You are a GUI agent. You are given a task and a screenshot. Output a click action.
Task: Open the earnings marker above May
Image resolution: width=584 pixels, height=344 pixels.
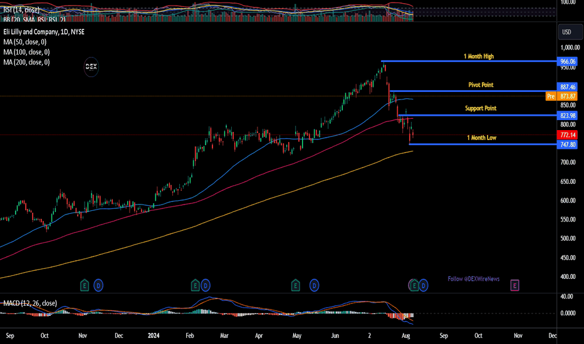tap(295, 286)
